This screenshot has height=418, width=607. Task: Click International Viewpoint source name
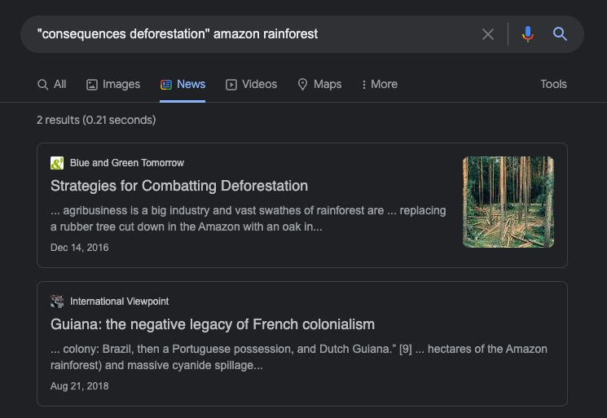point(120,301)
